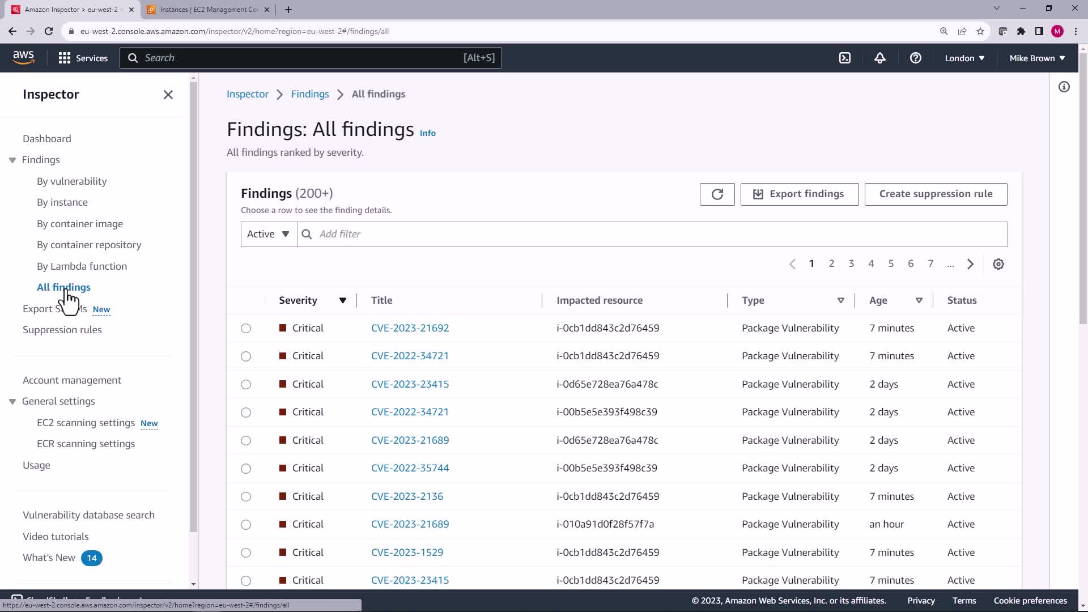Select radio for CVE-2023-1529 finding

[246, 552]
